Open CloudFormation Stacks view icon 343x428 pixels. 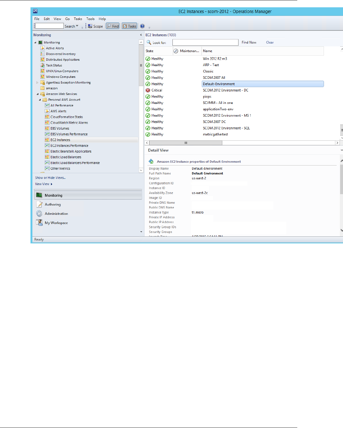[47, 117]
